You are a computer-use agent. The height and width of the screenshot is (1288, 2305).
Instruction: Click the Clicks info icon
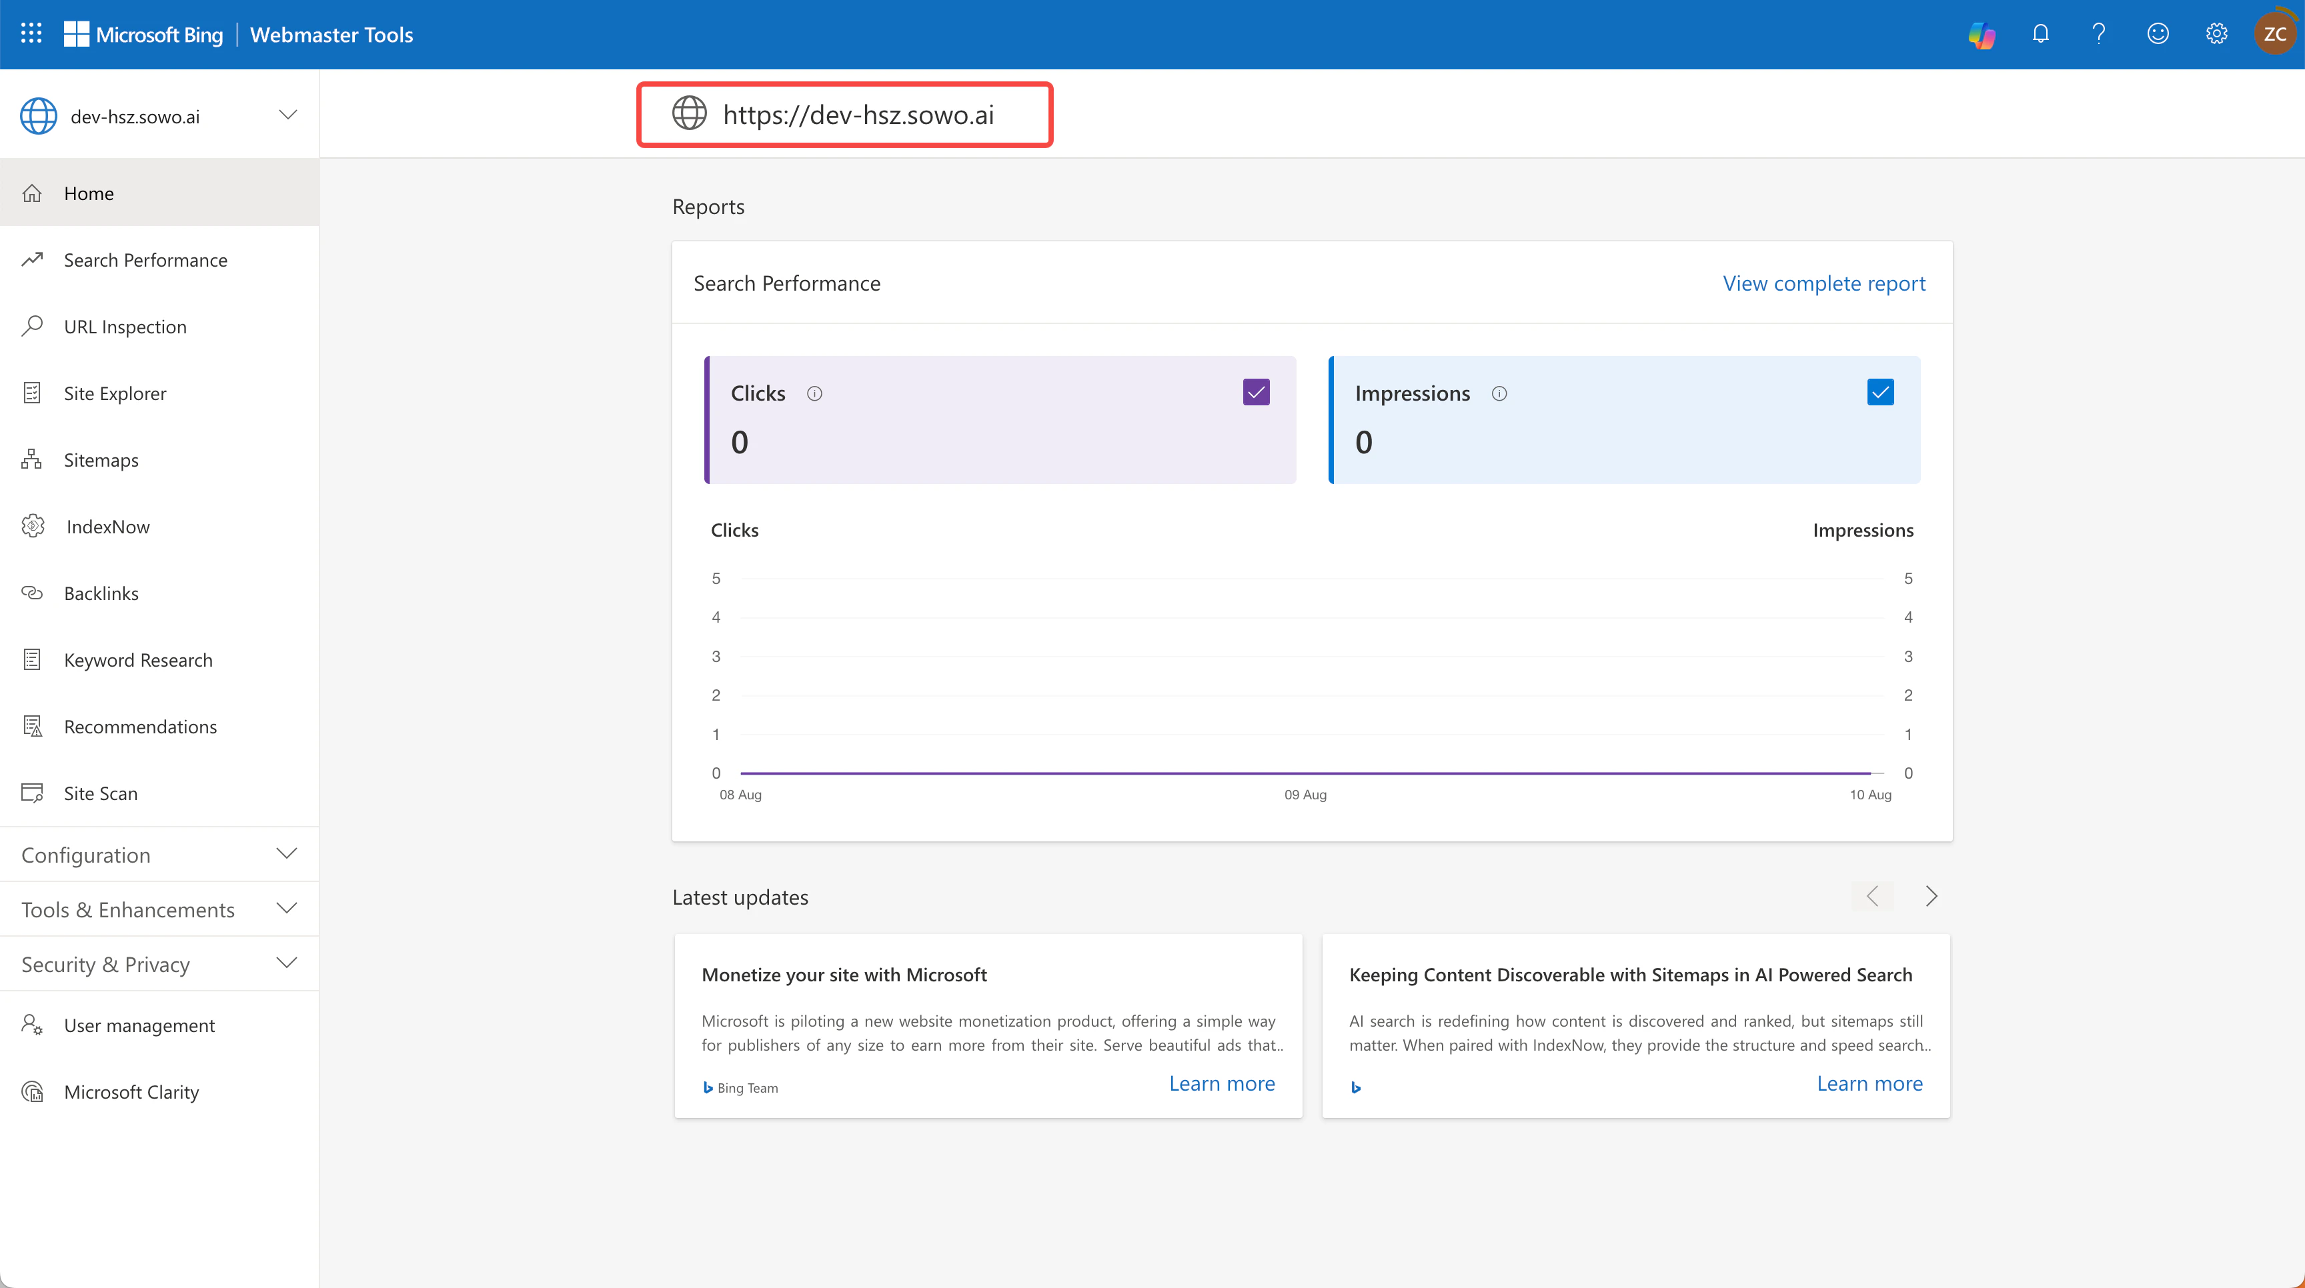coord(814,393)
